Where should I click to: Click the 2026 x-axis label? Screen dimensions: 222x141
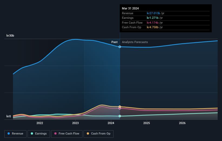[182, 123]
